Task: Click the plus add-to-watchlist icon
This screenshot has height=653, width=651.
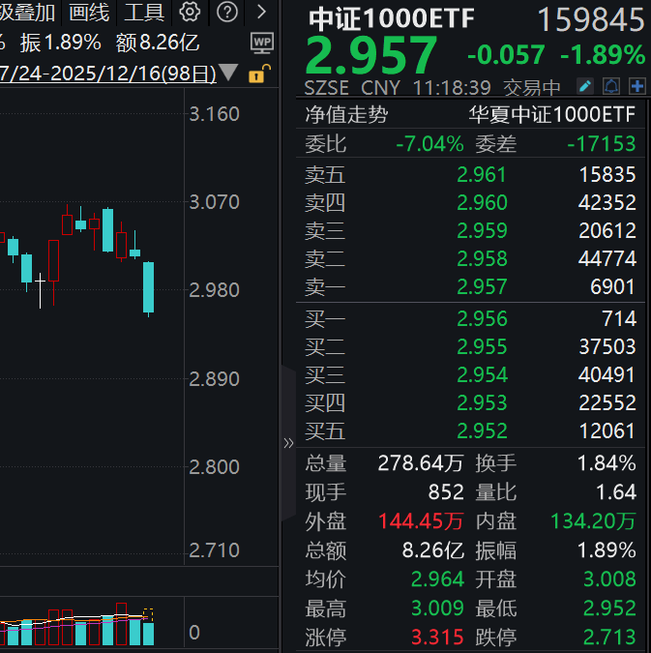Action: pyautogui.click(x=636, y=86)
